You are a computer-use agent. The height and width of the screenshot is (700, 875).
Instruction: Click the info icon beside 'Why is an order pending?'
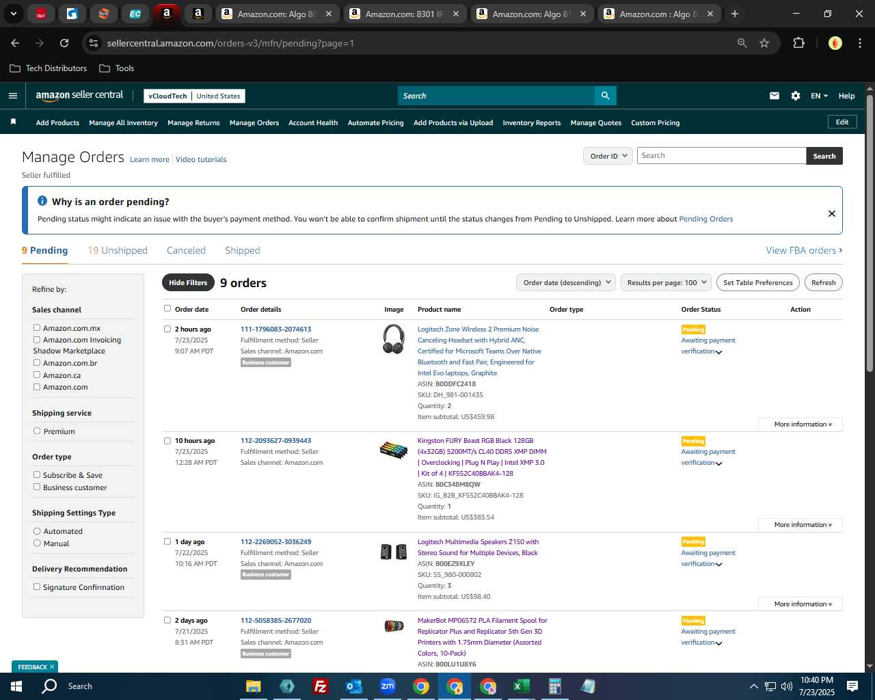(42, 201)
